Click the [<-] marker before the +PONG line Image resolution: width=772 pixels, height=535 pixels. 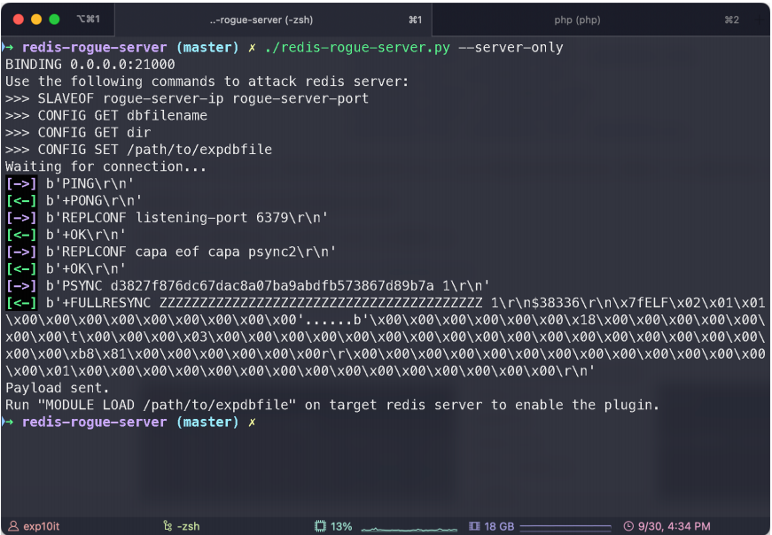pyautogui.click(x=21, y=201)
